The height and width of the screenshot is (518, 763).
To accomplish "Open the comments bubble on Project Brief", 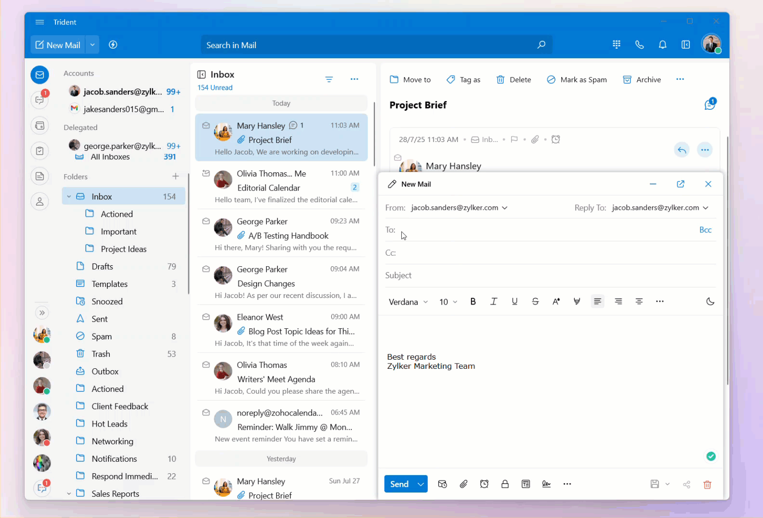I will tap(710, 104).
